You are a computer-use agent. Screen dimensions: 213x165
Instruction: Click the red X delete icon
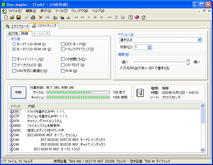41,17
